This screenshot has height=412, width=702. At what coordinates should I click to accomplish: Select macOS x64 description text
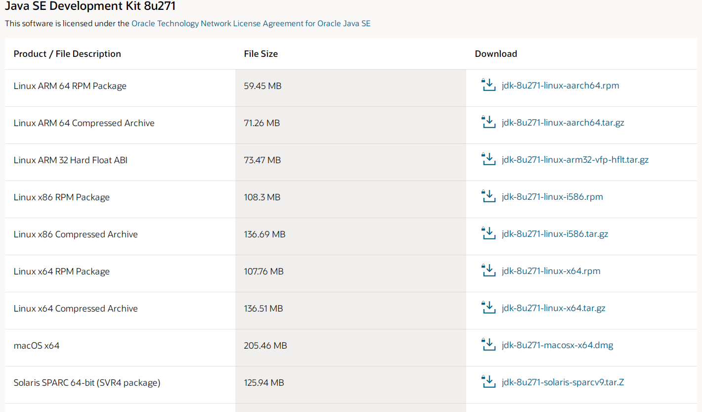coord(37,346)
